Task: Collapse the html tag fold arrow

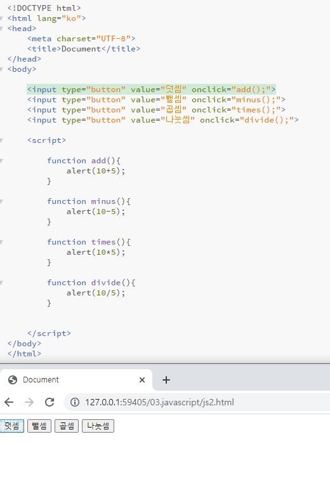Action: pos(1,18)
